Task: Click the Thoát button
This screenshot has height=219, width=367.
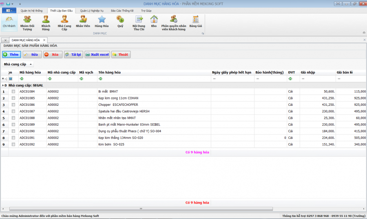Action: tap(121, 55)
